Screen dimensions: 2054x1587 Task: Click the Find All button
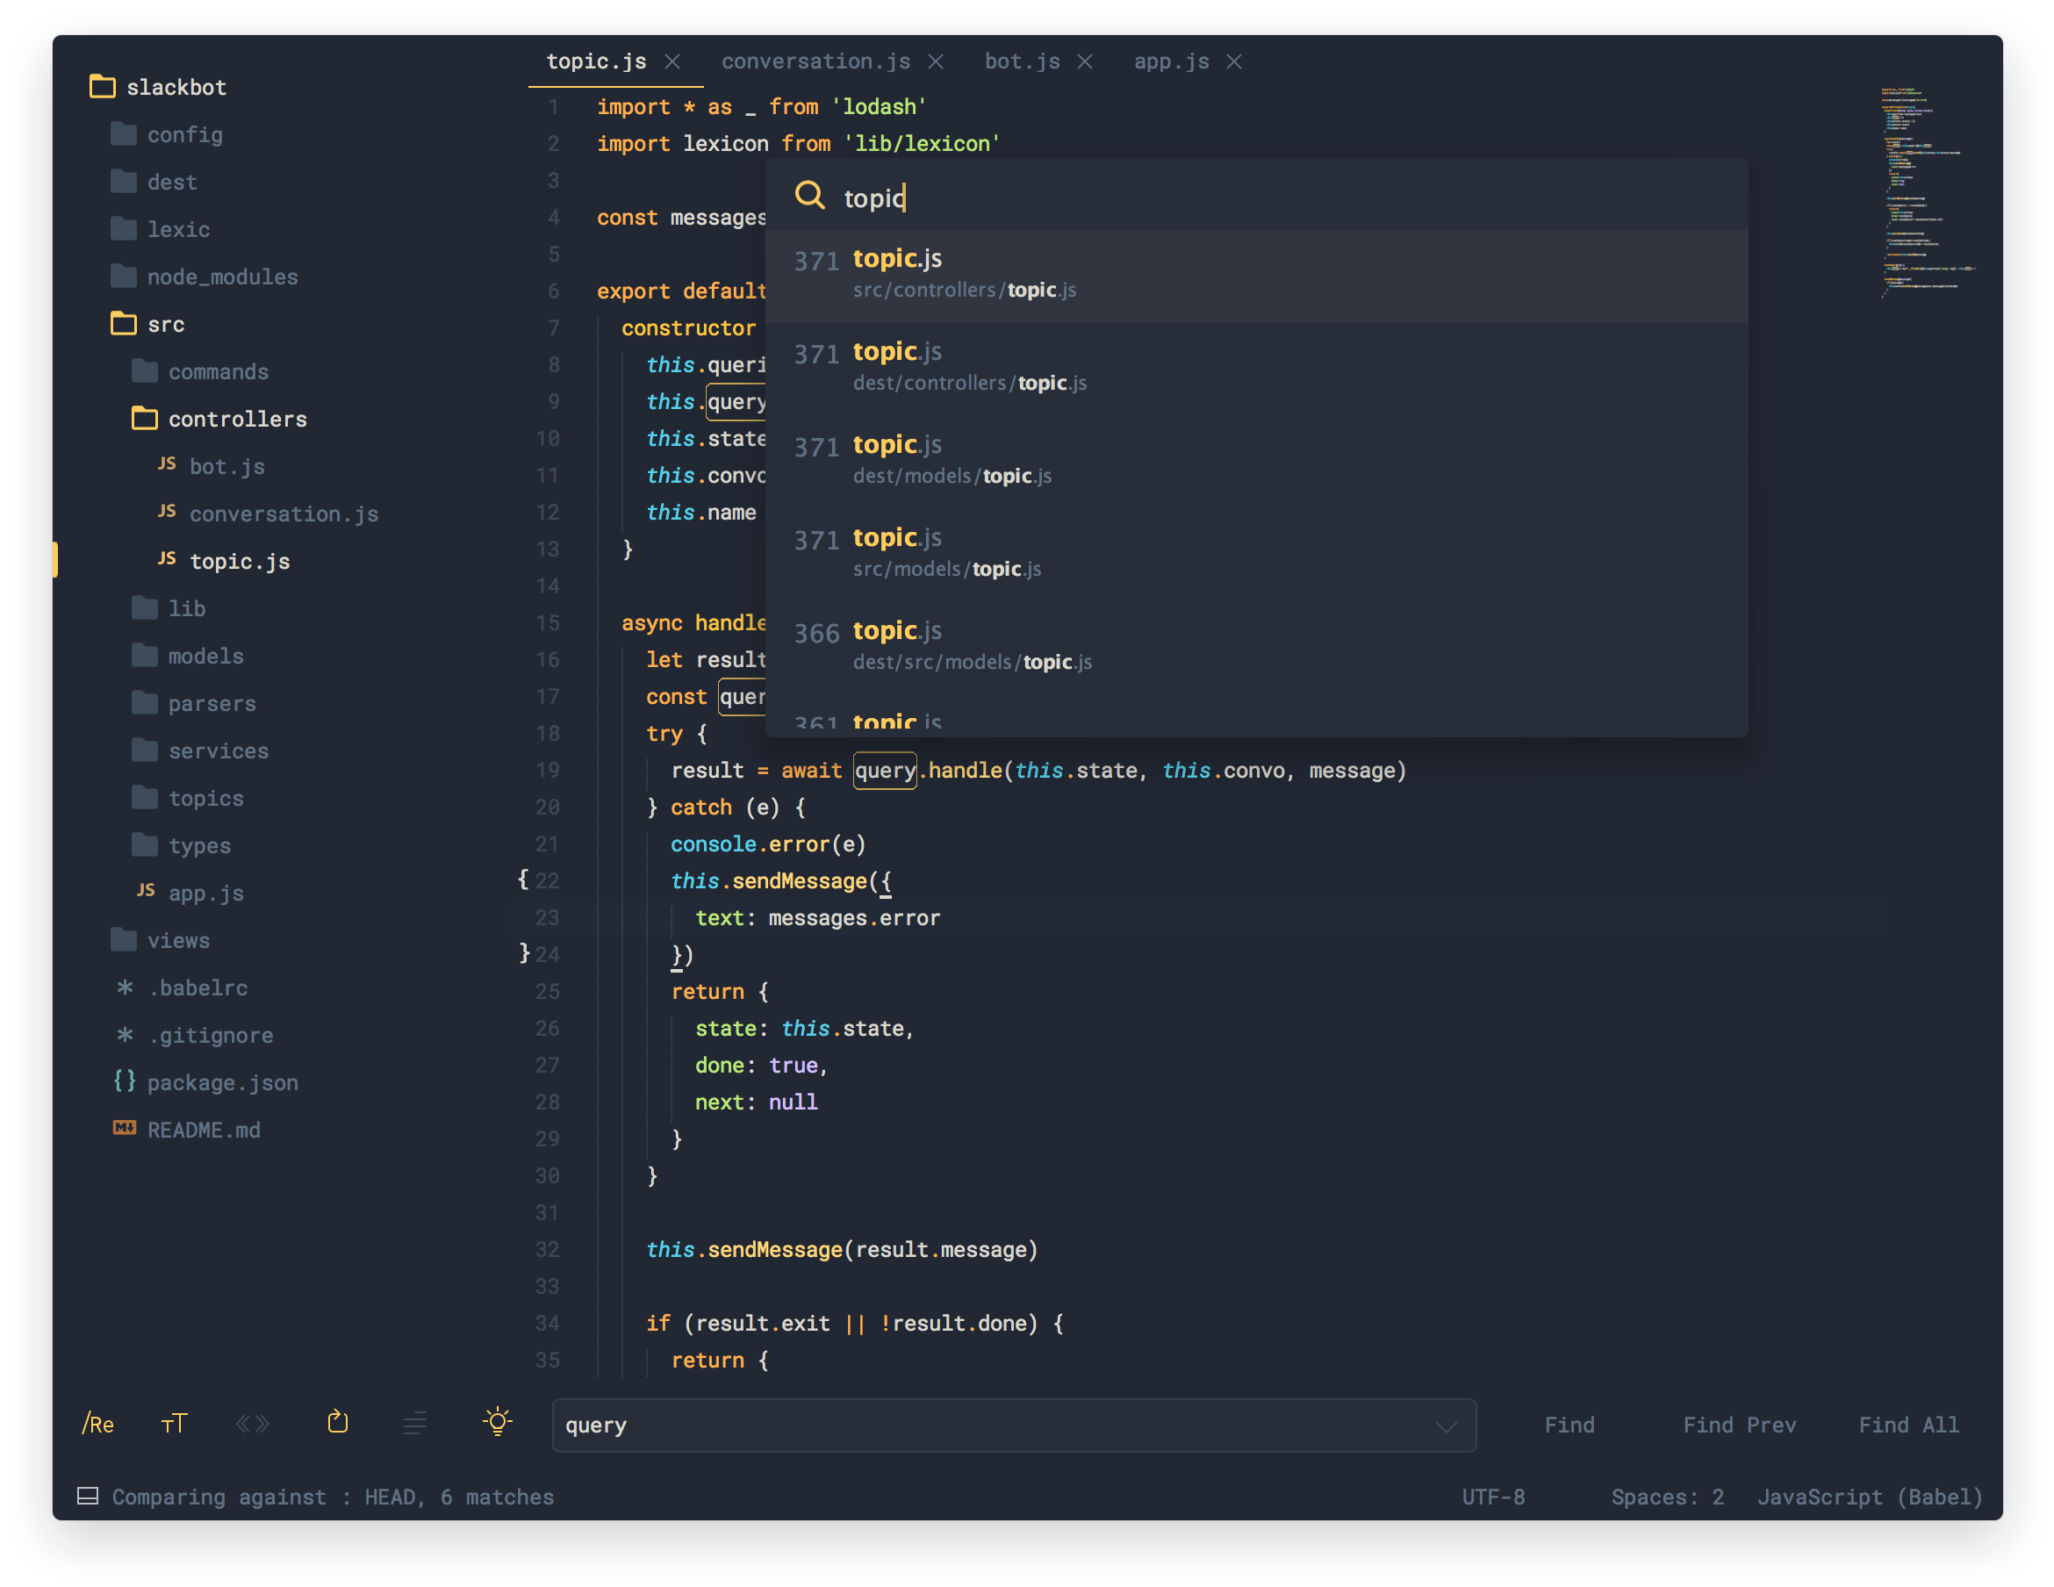click(1907, 1425)
